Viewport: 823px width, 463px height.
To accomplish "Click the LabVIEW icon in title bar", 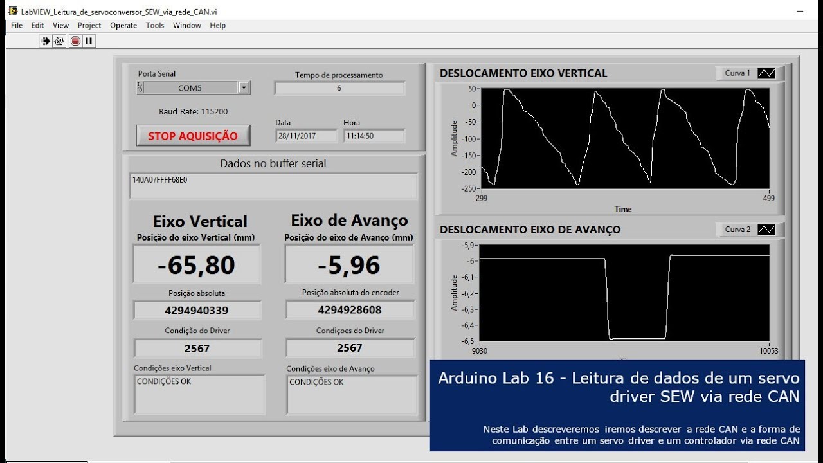I will click(13, 12).
